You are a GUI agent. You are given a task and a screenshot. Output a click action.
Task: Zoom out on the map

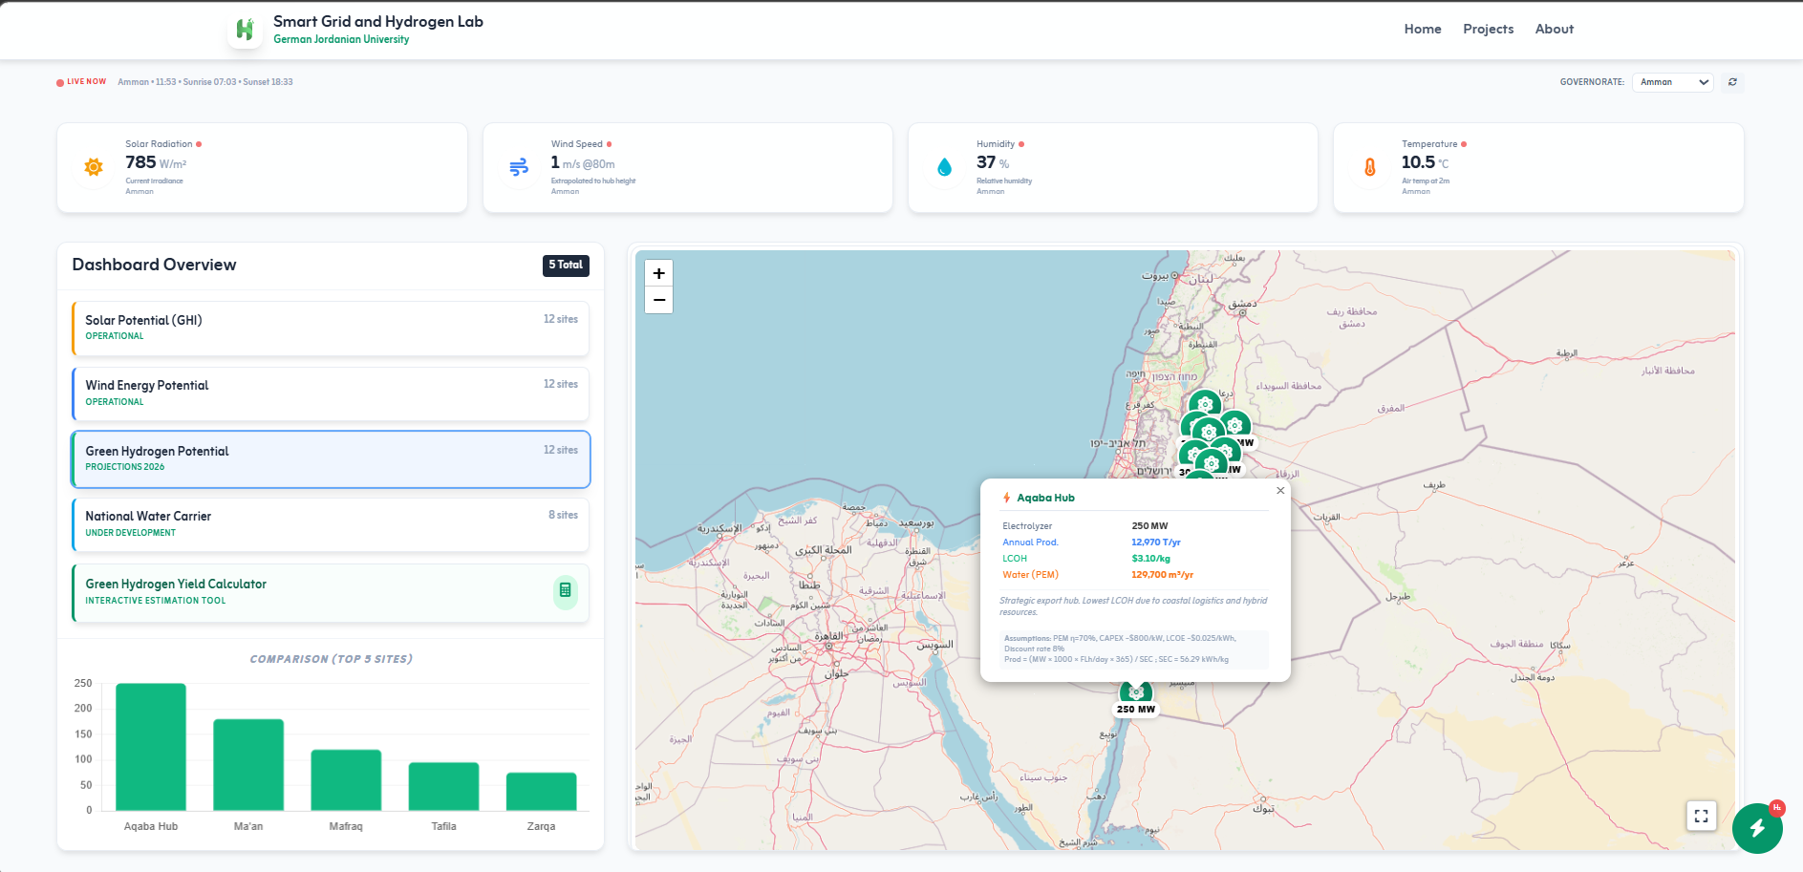click(659, 300)
